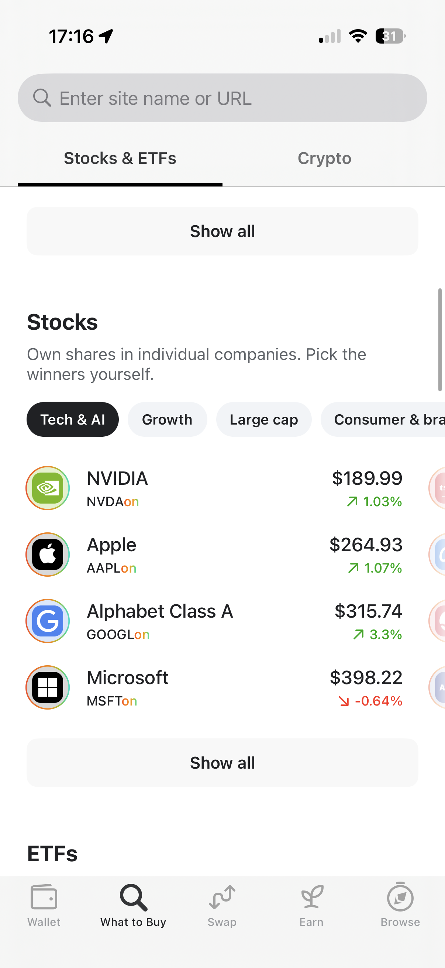The width and height of the screenshot is (445, 968).
Task: Tap the NVIDIA stock logo
Action: tap(48, 488)
